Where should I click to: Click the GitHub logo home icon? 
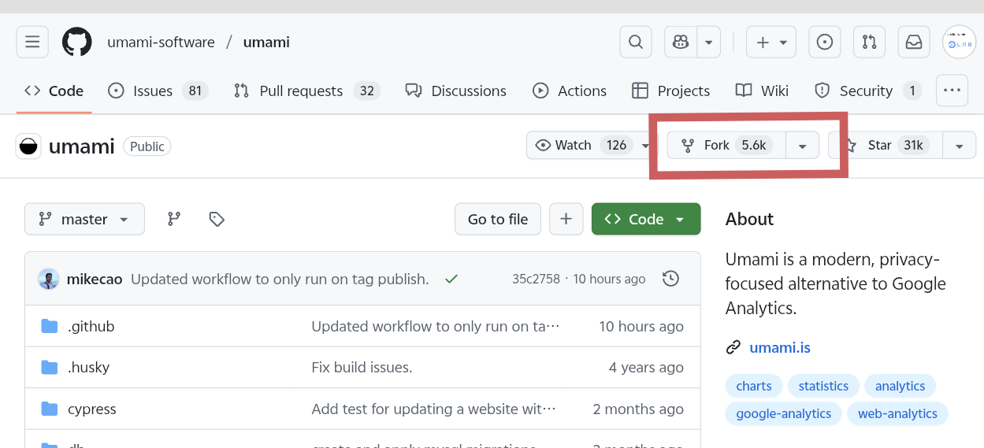click(x=77, y=42)
